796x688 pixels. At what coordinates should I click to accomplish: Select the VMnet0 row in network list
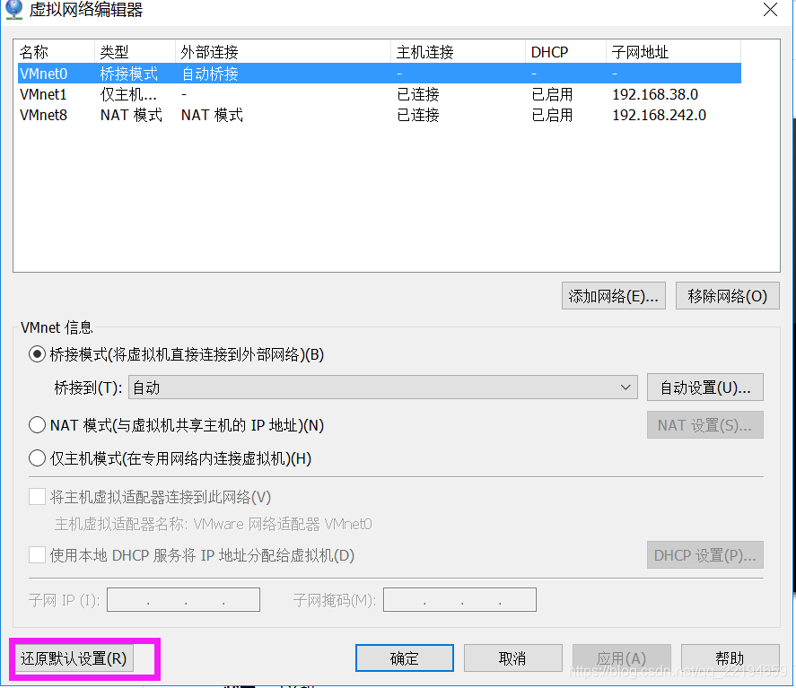point(380,74)
